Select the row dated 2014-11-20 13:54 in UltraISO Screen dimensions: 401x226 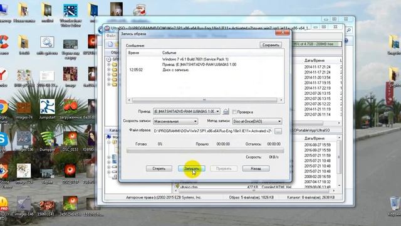pyautogui.click(x=318, y=78)
